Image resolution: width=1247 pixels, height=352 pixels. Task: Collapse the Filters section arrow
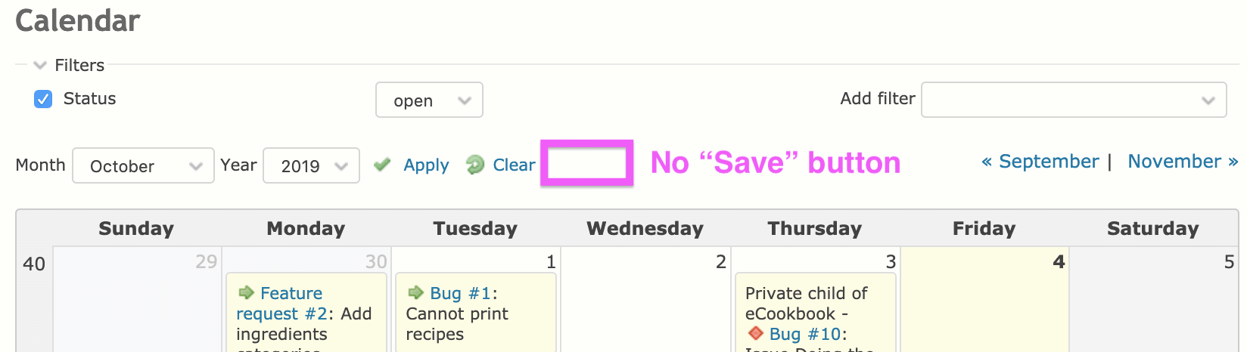tap(40, 65)
